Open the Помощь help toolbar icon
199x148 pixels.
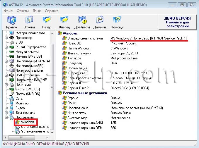[x=117, y=22]
